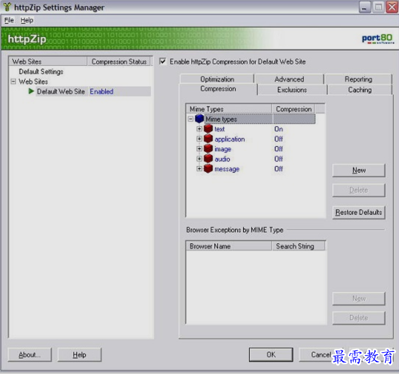This screenshot has width=399, height=374.
Task: Click the Compression Status column header
Action: pos(119,61)
